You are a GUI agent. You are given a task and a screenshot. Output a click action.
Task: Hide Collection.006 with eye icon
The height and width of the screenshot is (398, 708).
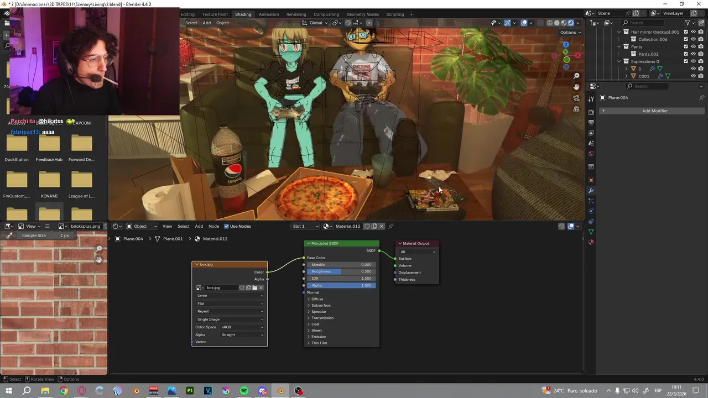[x=693, y=39]
